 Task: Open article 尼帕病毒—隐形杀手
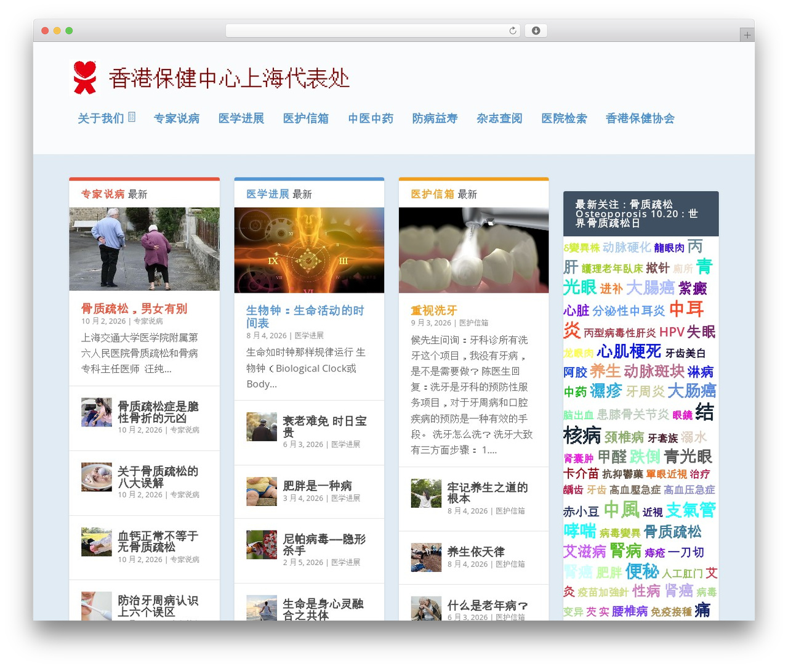click(324, 545)
